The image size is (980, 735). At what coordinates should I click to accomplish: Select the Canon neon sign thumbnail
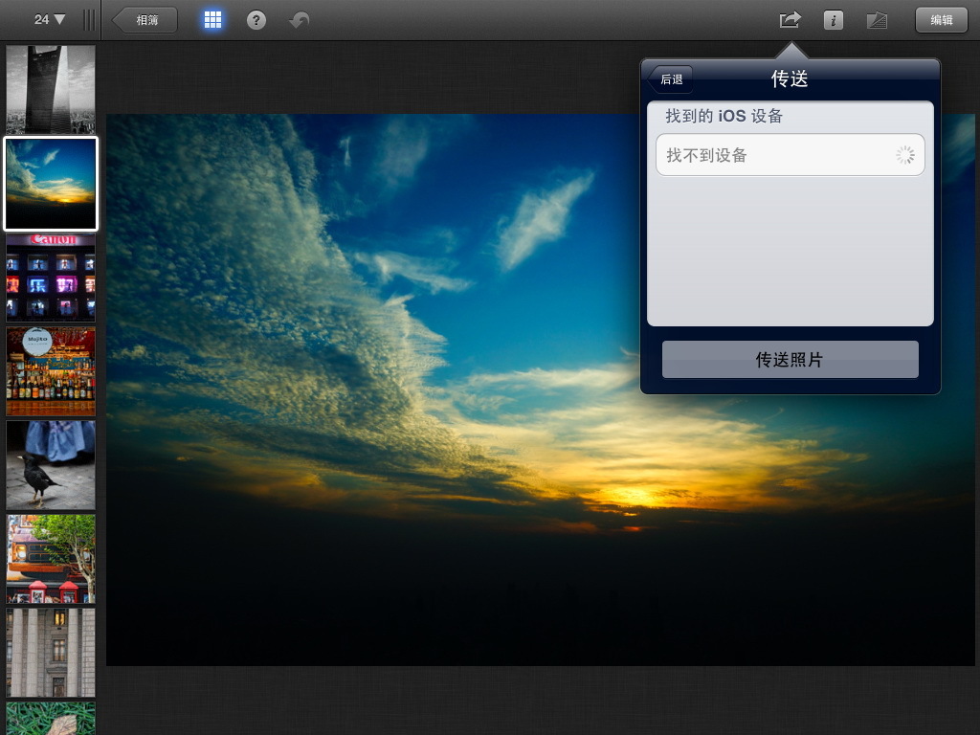tap(51, 277)
